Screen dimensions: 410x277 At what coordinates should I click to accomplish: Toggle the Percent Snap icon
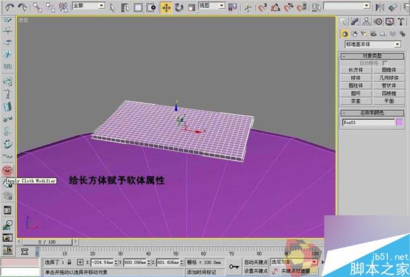[288, 8]
